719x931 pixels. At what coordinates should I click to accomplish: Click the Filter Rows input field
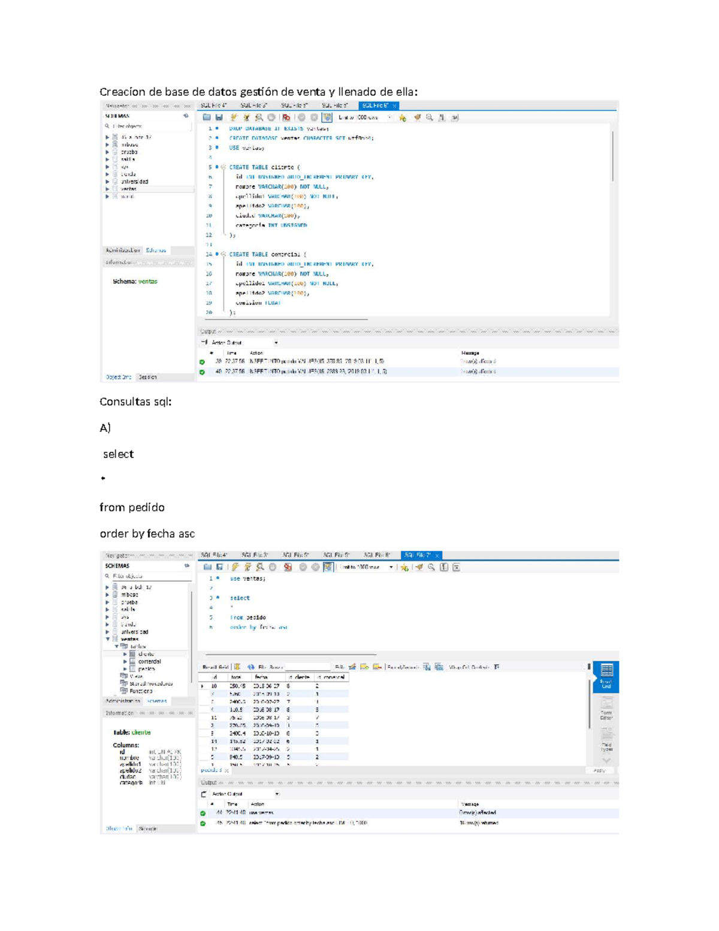click(307, 667)
